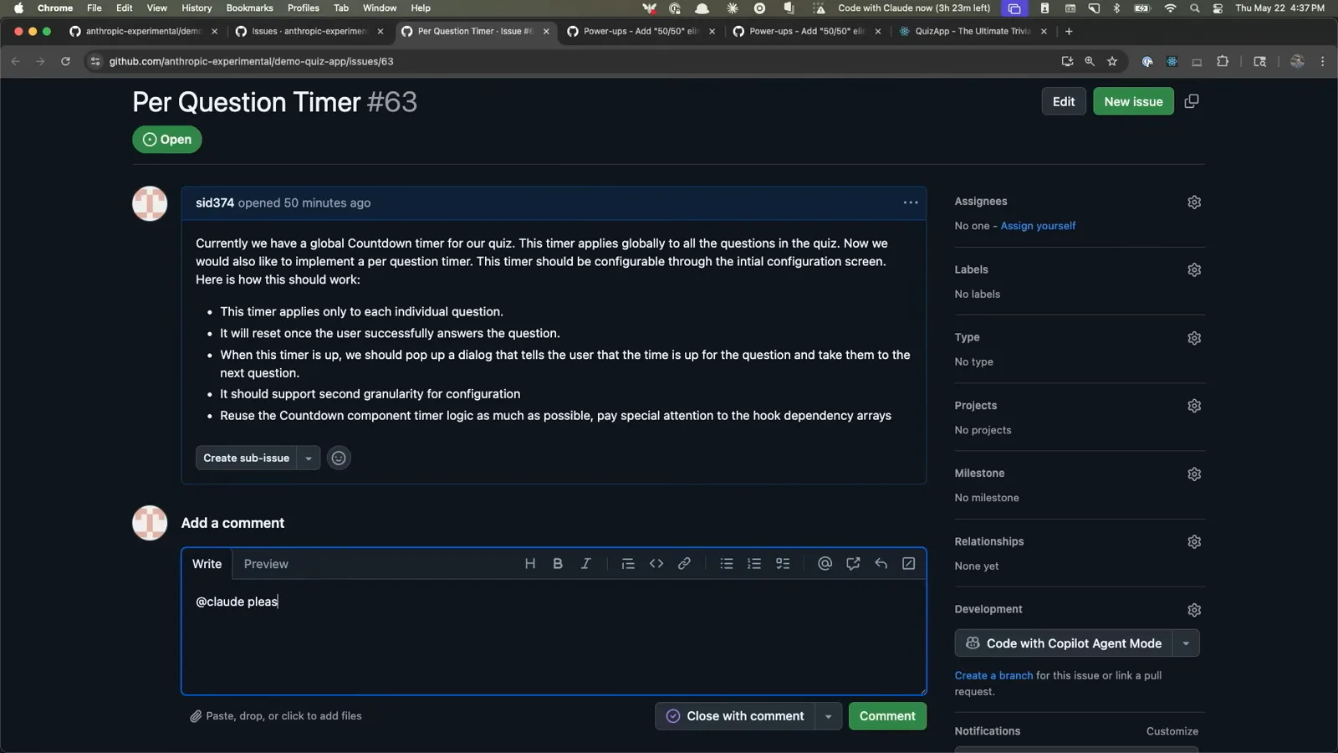
Task: Expand Close with comment options arrow
Action: pyautogui.click(x=829, y=716)
